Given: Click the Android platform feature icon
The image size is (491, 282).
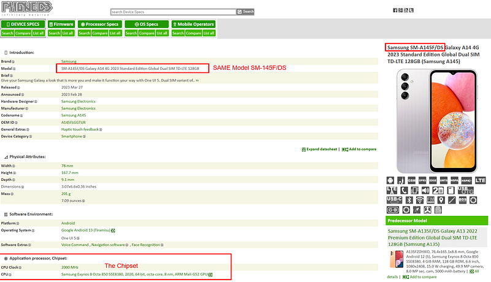Looking at the screenshot, I should 390,180.
